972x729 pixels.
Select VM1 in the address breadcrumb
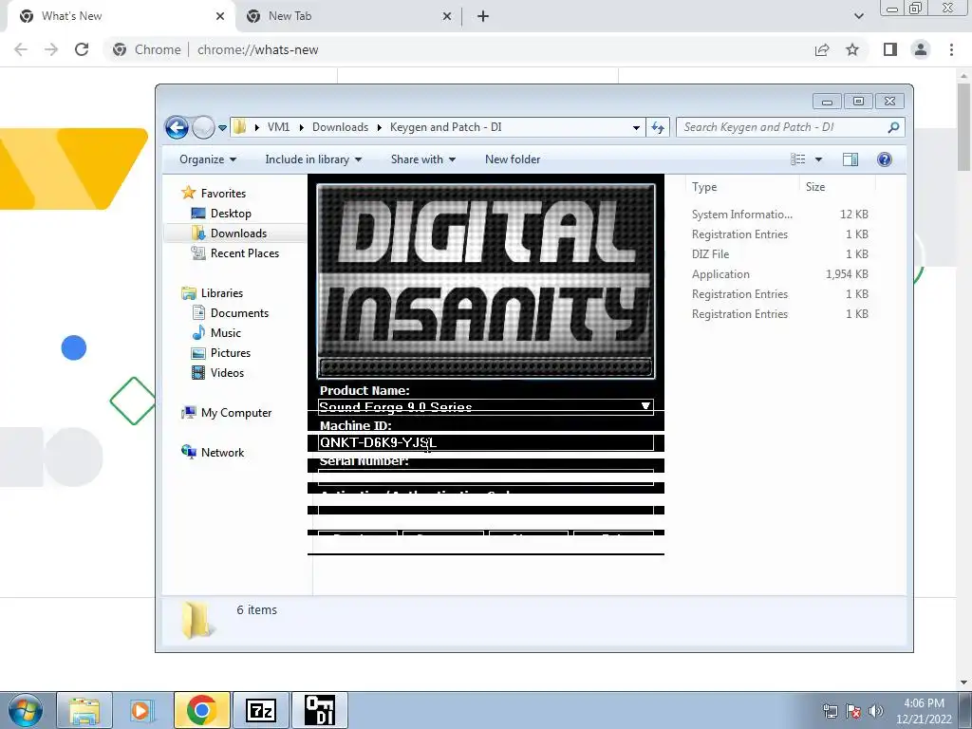coord(278,127)
